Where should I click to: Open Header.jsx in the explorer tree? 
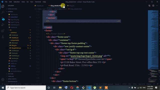[x=15, y=38]
